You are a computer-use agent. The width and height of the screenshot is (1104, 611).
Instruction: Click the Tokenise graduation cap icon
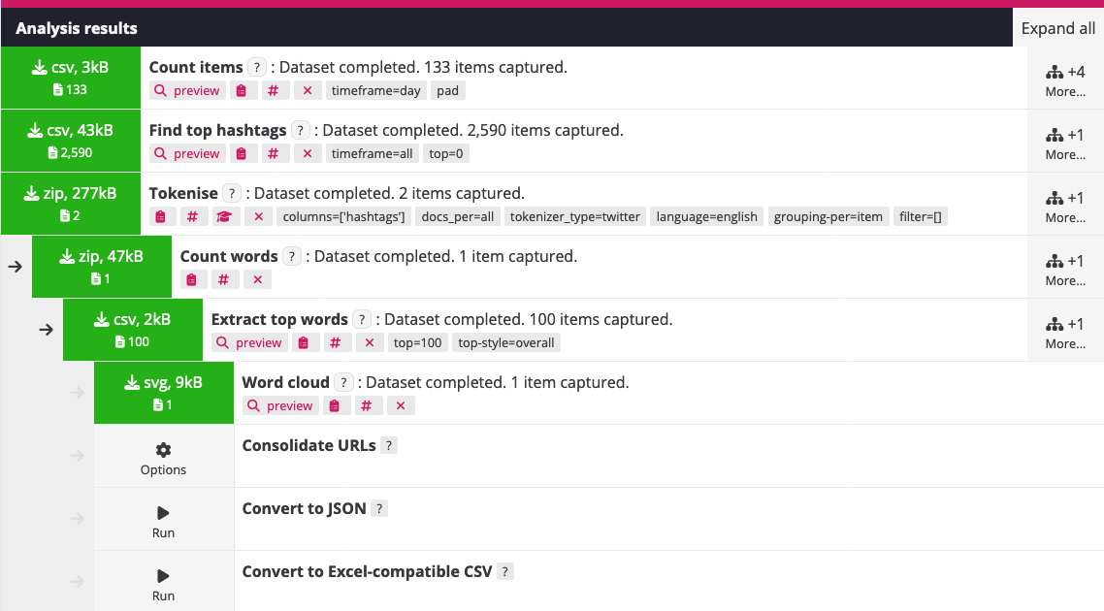click(223, 217)
